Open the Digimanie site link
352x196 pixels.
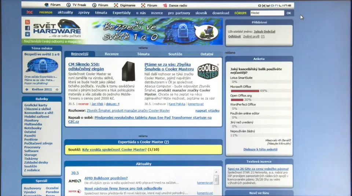[124, 5]
